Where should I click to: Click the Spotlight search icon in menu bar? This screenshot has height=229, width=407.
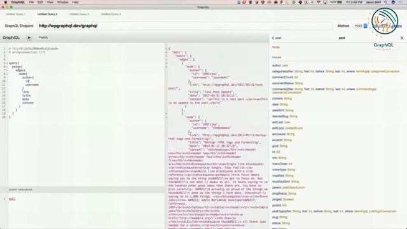386,2
